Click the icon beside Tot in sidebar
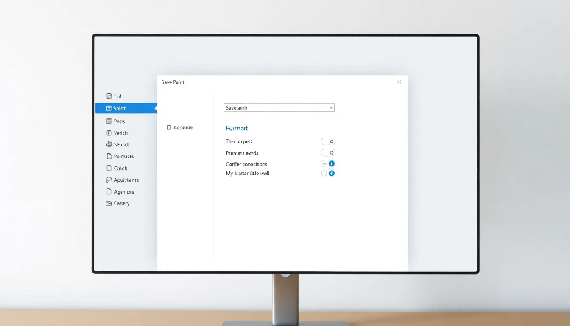 109,96
